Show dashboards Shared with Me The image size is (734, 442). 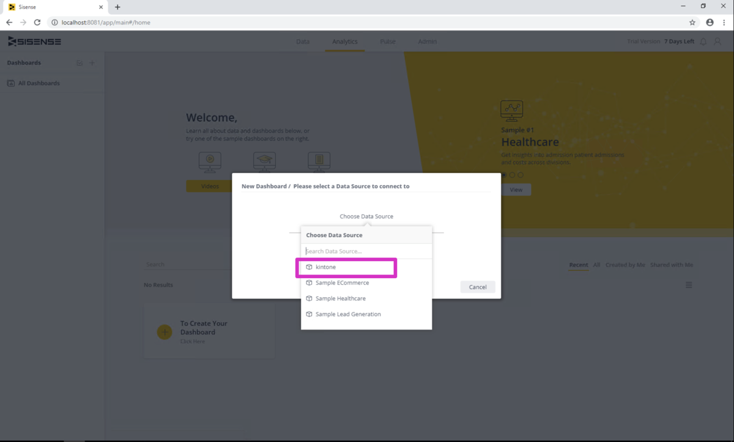[672, 265]
